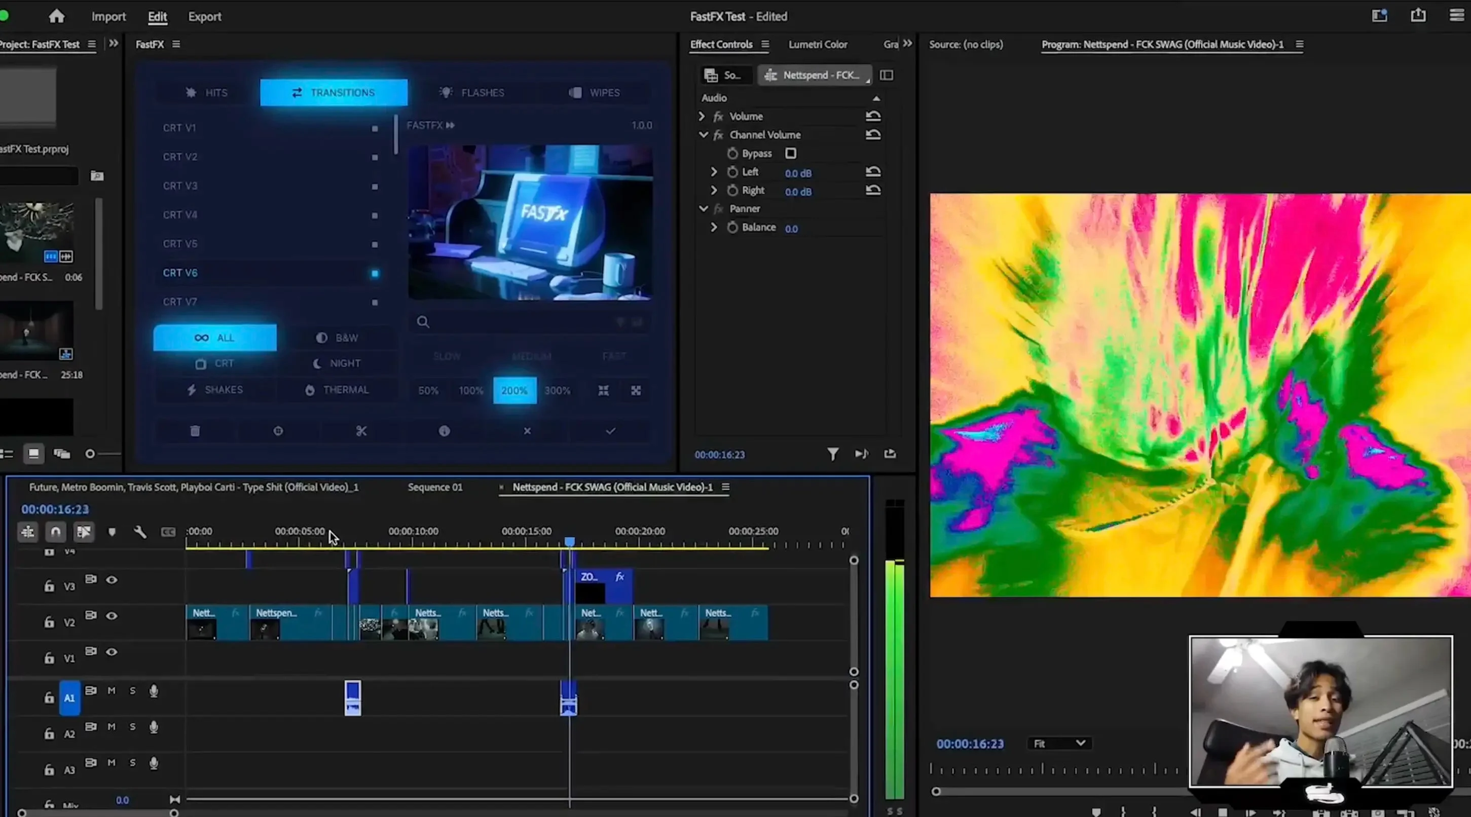Toggle timeline snap magnet icon
Image resolution: width=1471 pixels, height=817 pixels.
[x=56, y=532]
